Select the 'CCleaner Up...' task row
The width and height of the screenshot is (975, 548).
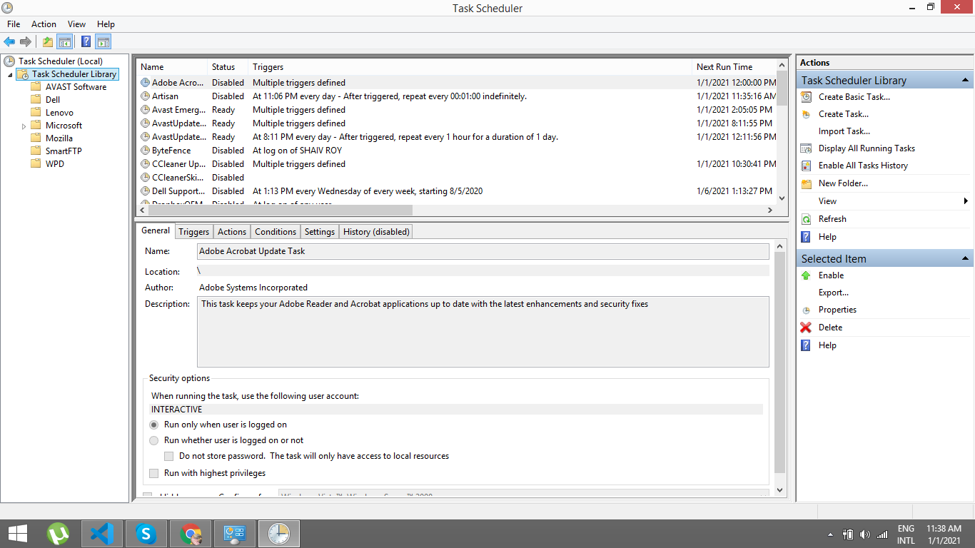pyautogui.click(x=457, y=164)
